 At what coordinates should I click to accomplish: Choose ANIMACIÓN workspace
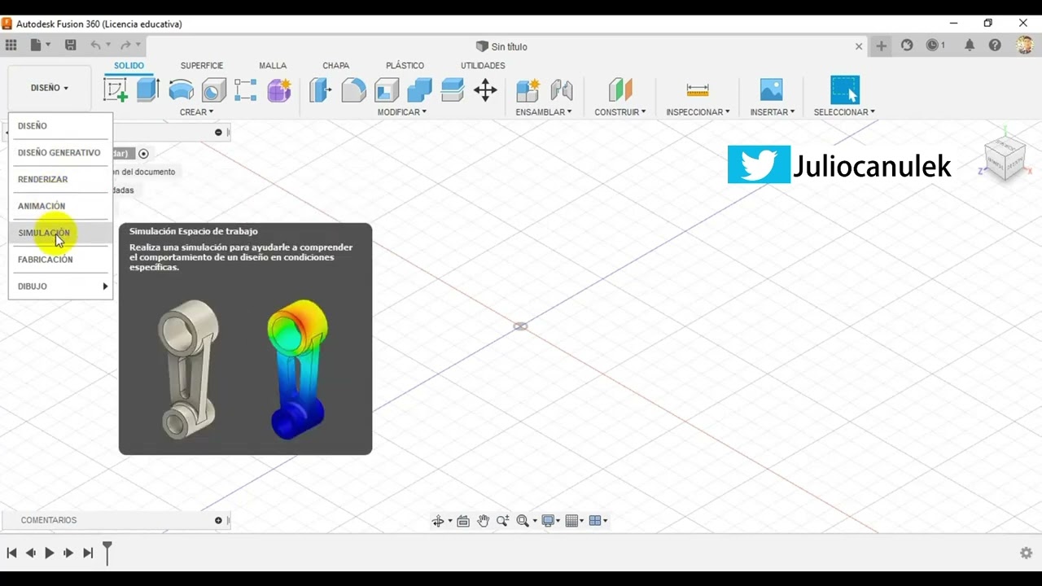click(60, 206)
